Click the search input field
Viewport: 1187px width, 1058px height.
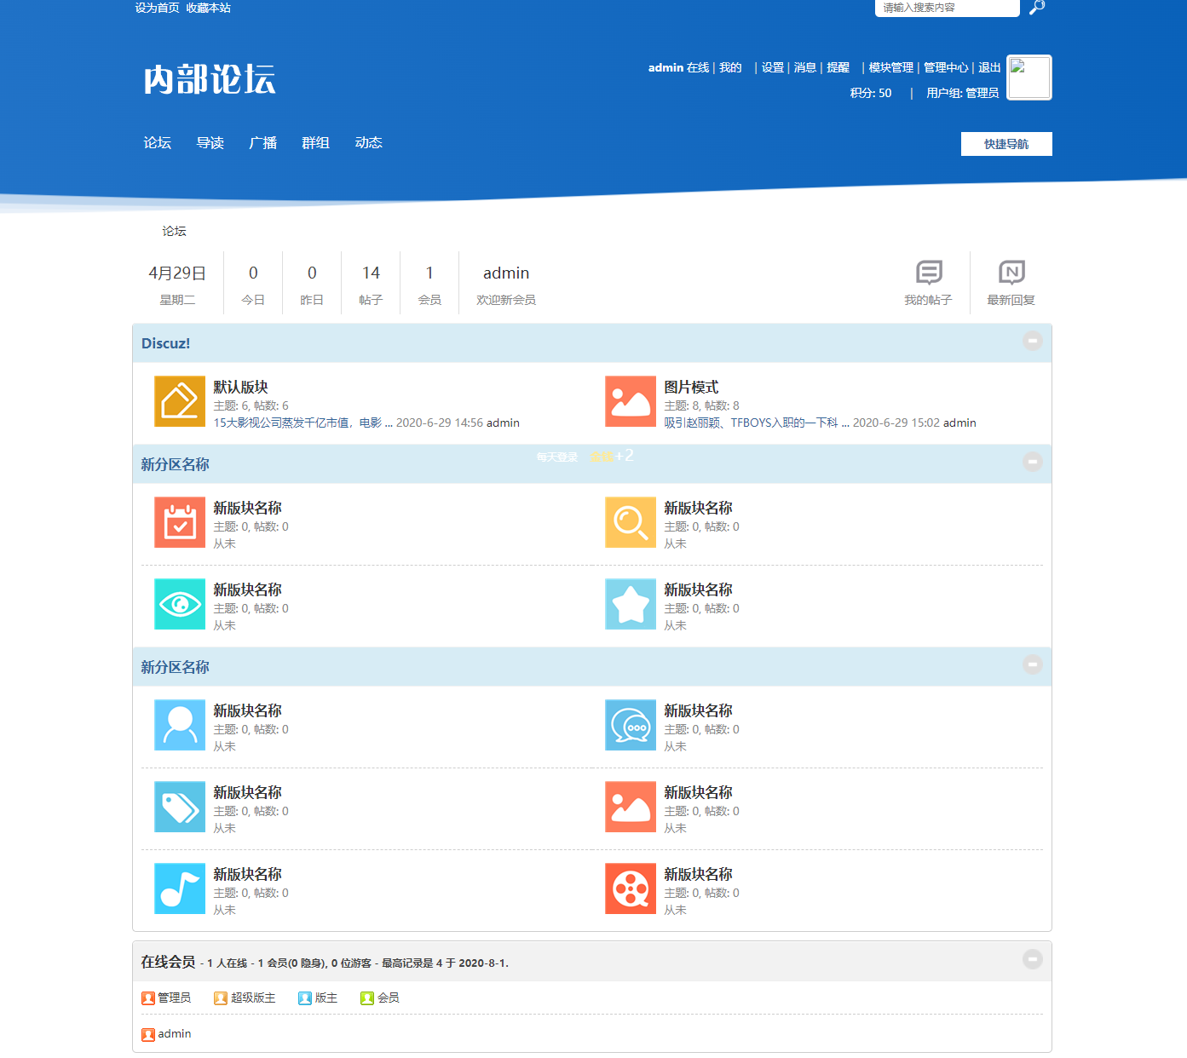click(946, 8)
